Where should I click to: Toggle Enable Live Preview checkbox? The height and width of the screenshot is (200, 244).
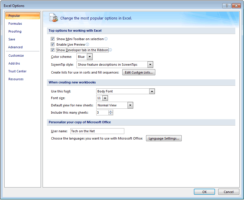point(53,44)
